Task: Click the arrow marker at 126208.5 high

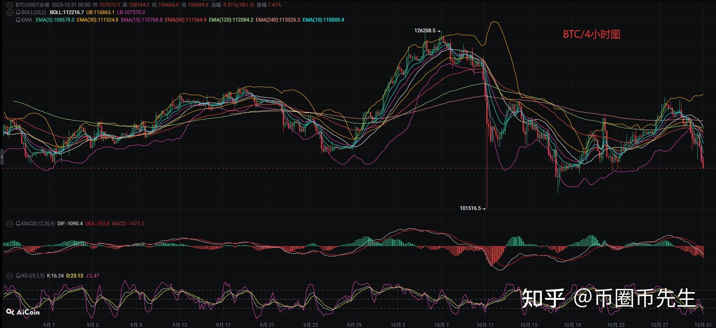Action: 439,31
